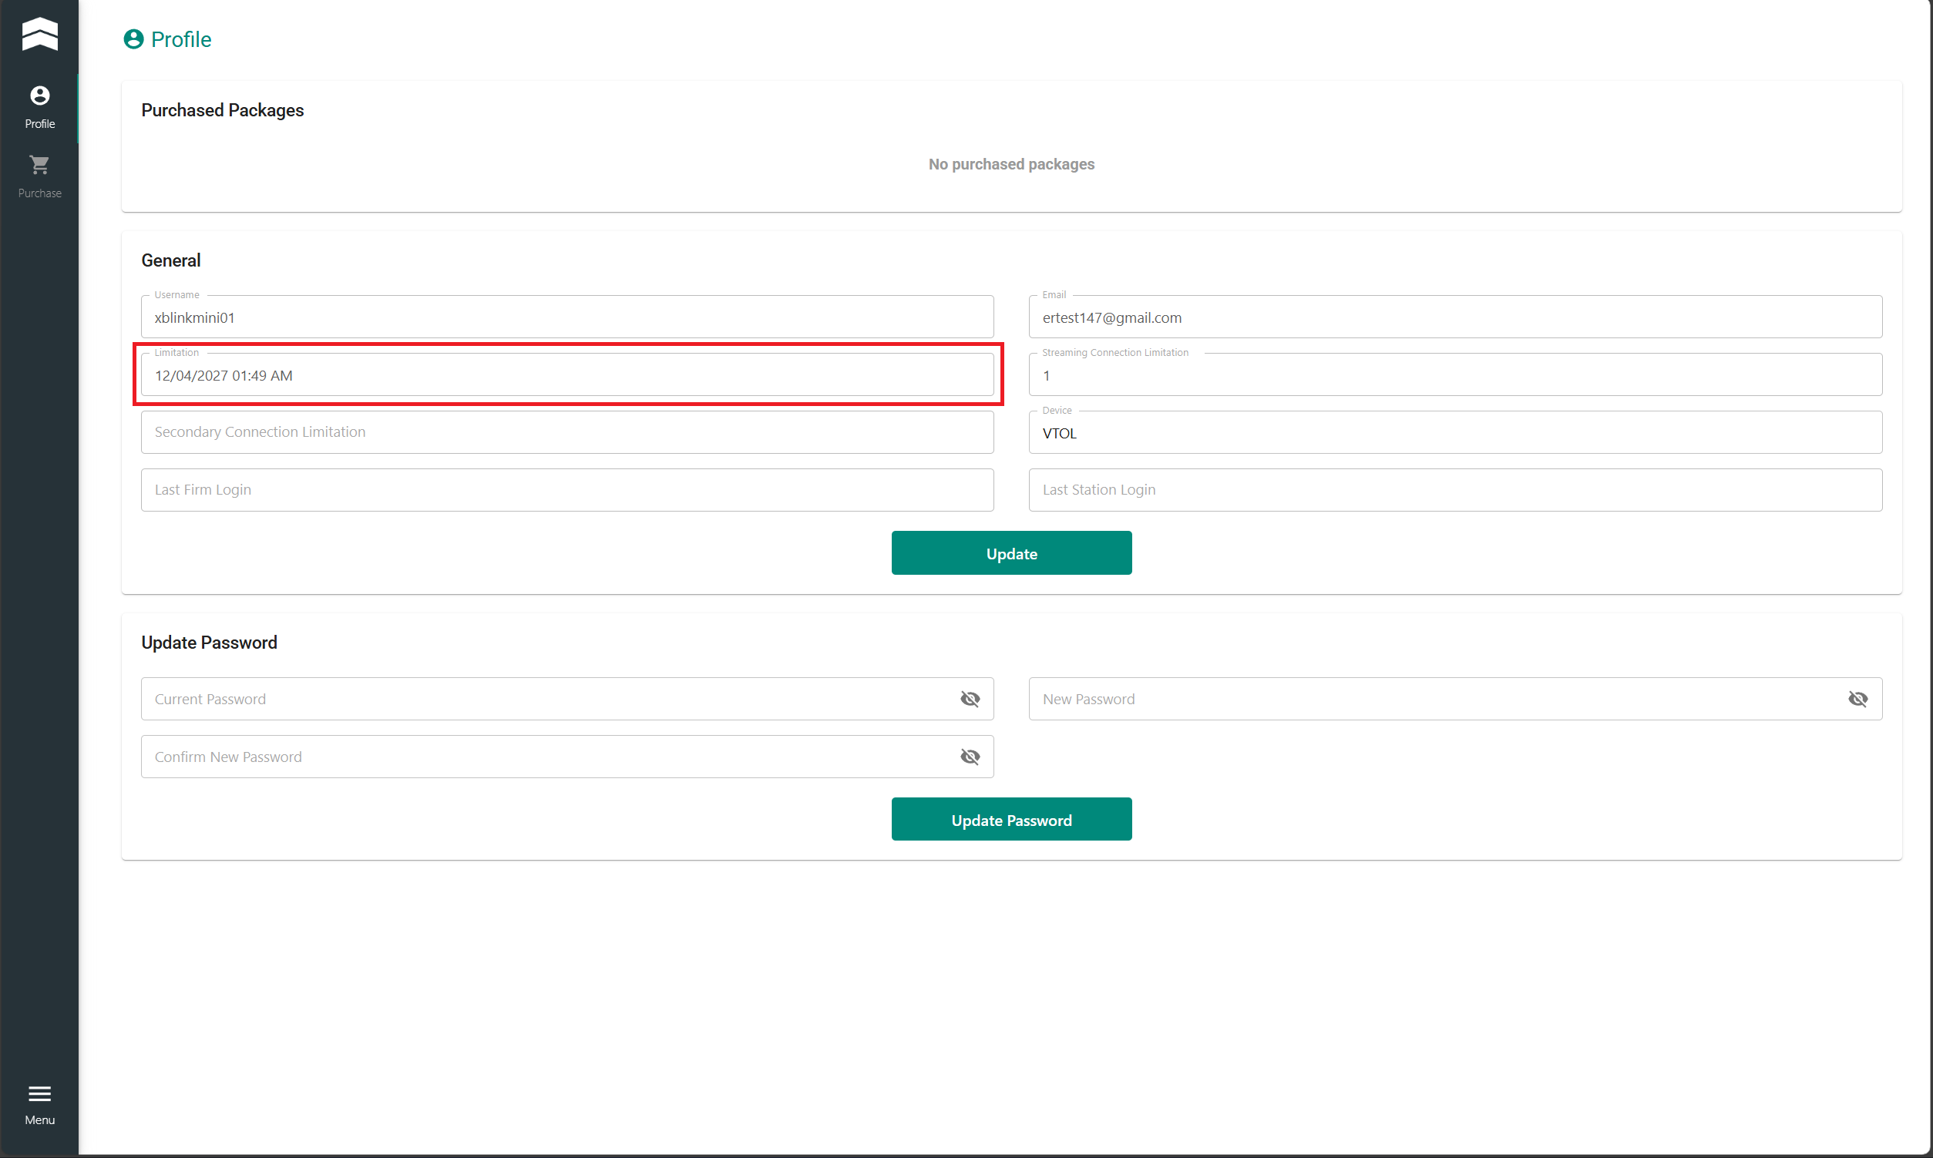Expand the hamburger Menu icon
1933x1158 pixels.
click(39, 1093)
